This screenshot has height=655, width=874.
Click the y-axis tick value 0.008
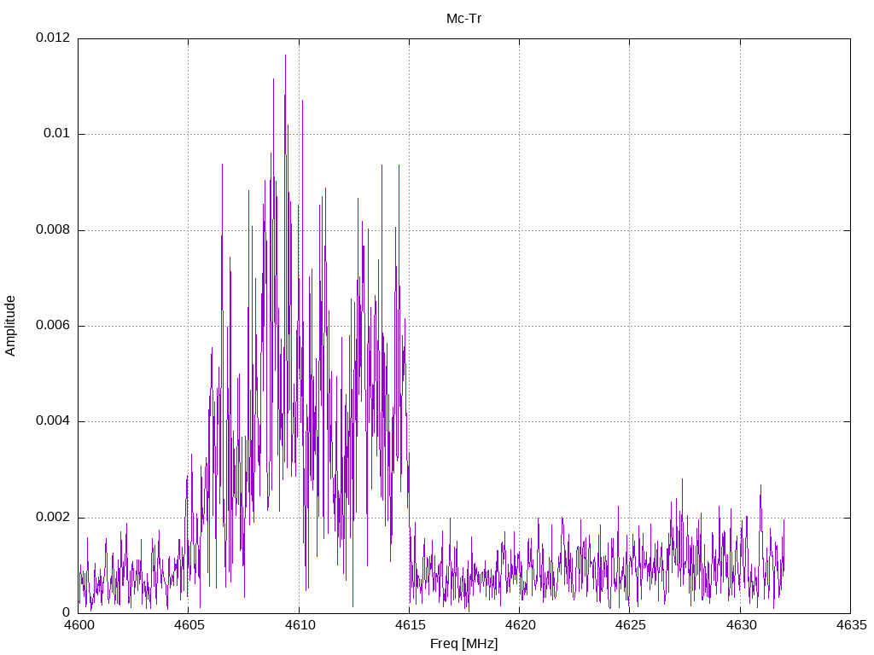tap(53, 230)
